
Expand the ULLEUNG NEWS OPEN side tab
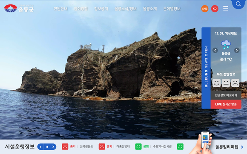pos(206,68)
